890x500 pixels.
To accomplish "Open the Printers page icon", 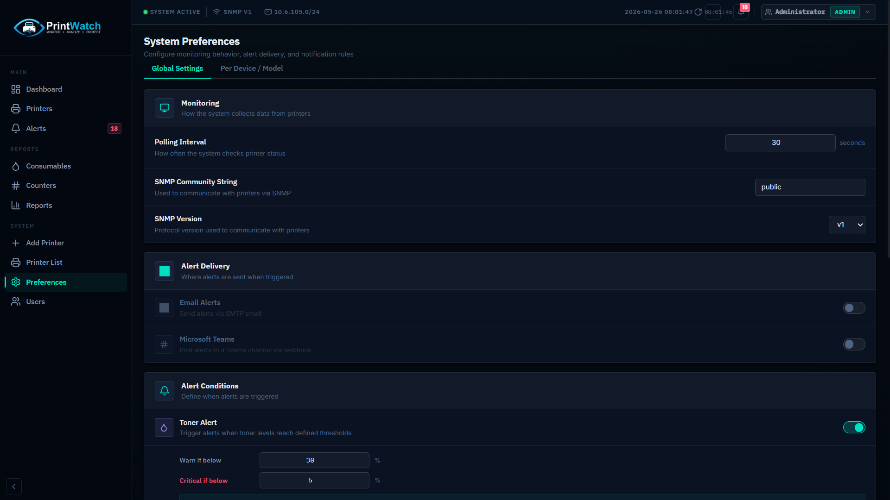I will [16, 109].
